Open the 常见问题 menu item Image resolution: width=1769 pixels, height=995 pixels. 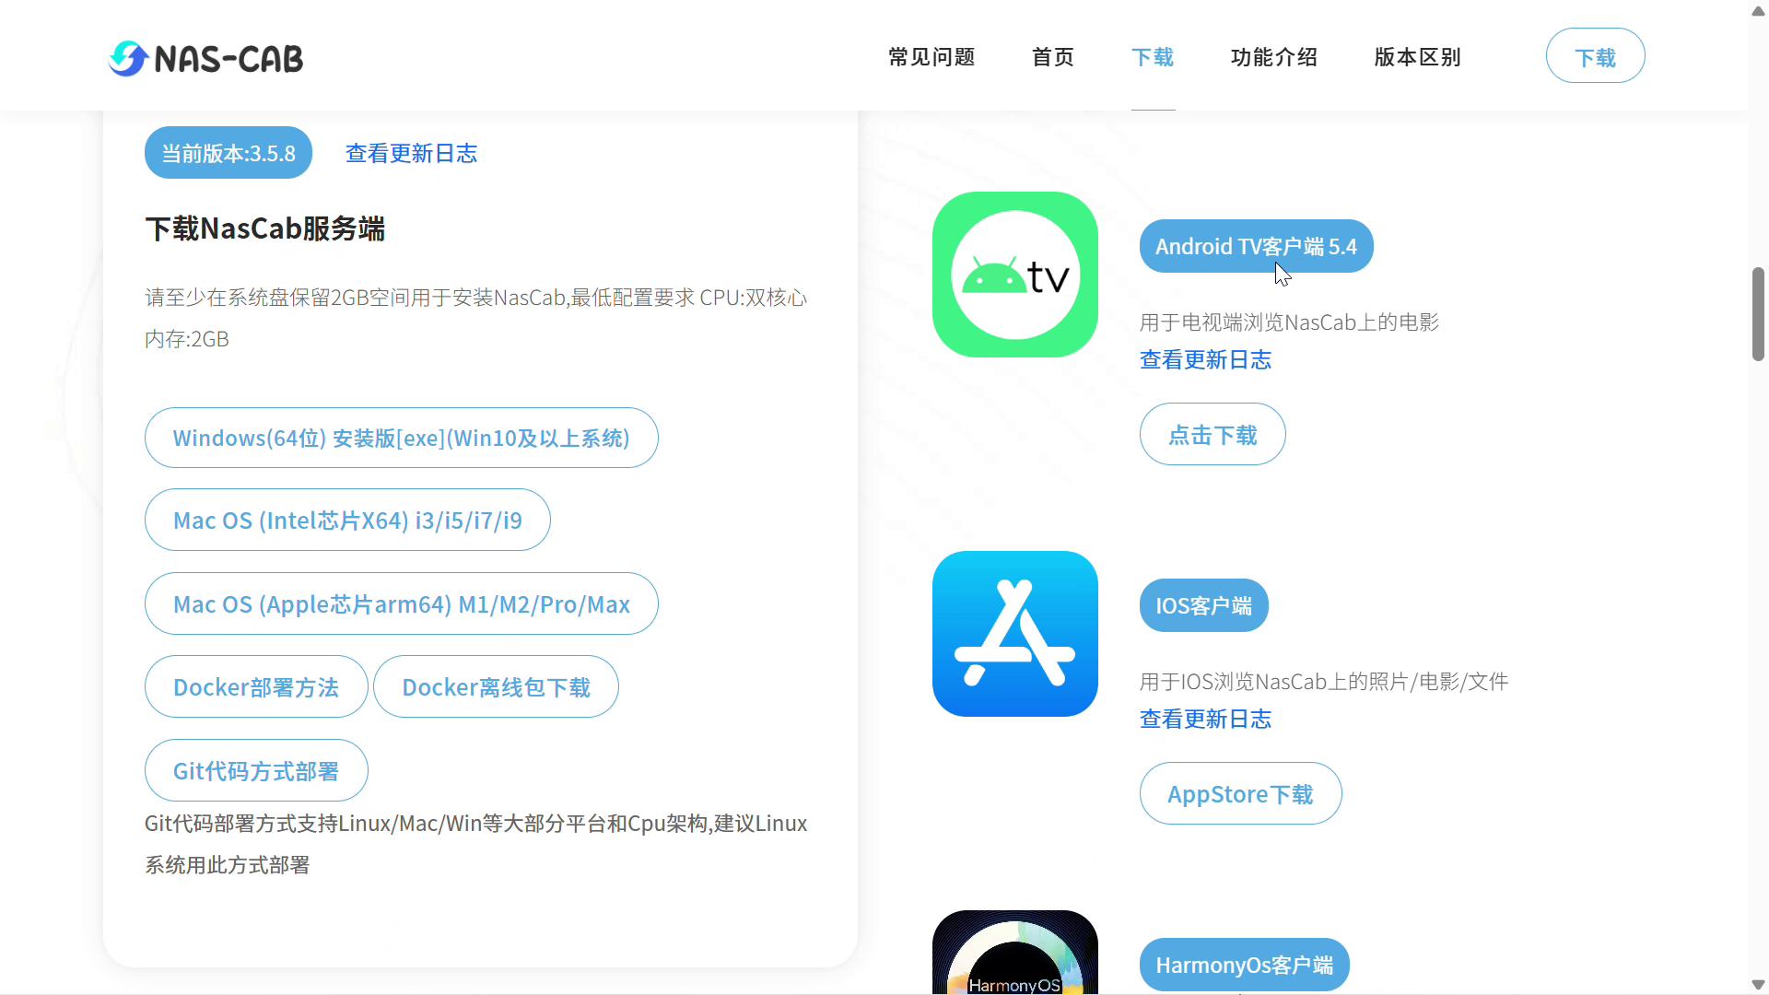[931, 57]
